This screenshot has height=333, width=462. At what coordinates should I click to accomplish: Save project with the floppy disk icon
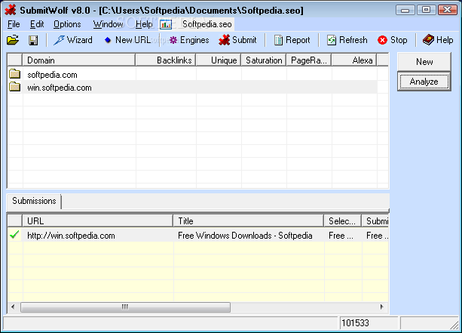click(33, 40)
